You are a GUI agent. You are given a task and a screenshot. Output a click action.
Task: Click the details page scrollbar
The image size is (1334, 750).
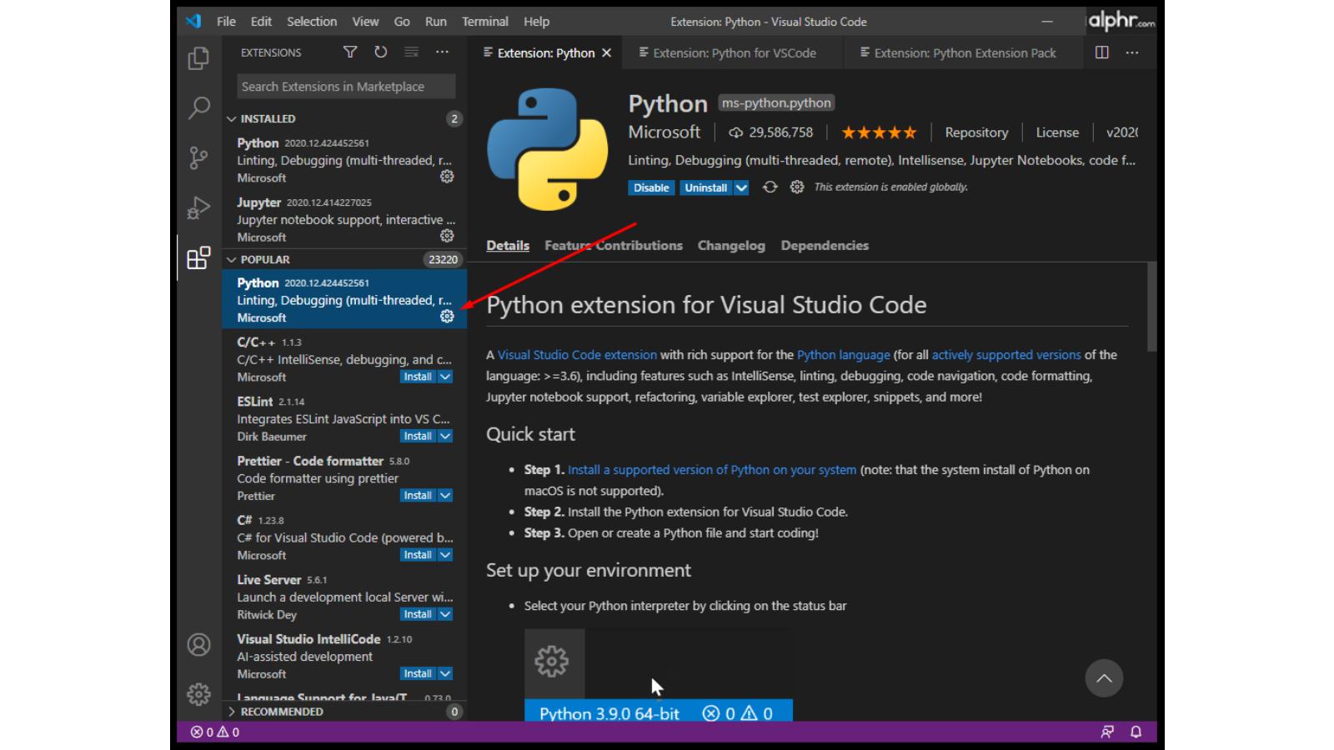click(1151, 307)
